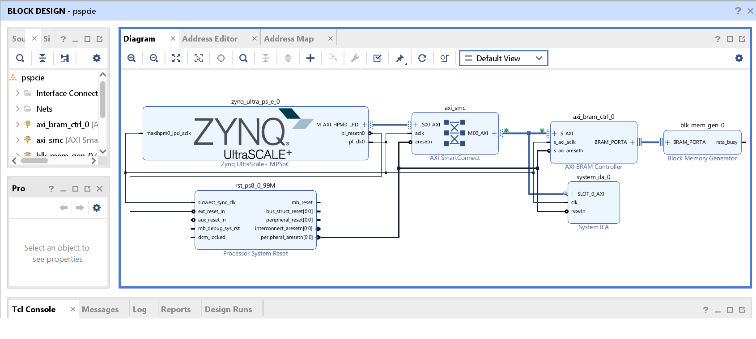
Task: Search in the Sources panel
Action: [20, 58]
